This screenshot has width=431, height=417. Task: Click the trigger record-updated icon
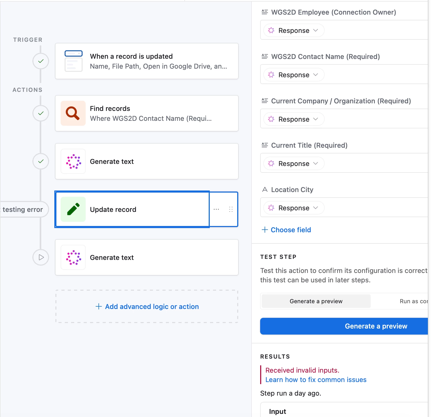(73, 61)
